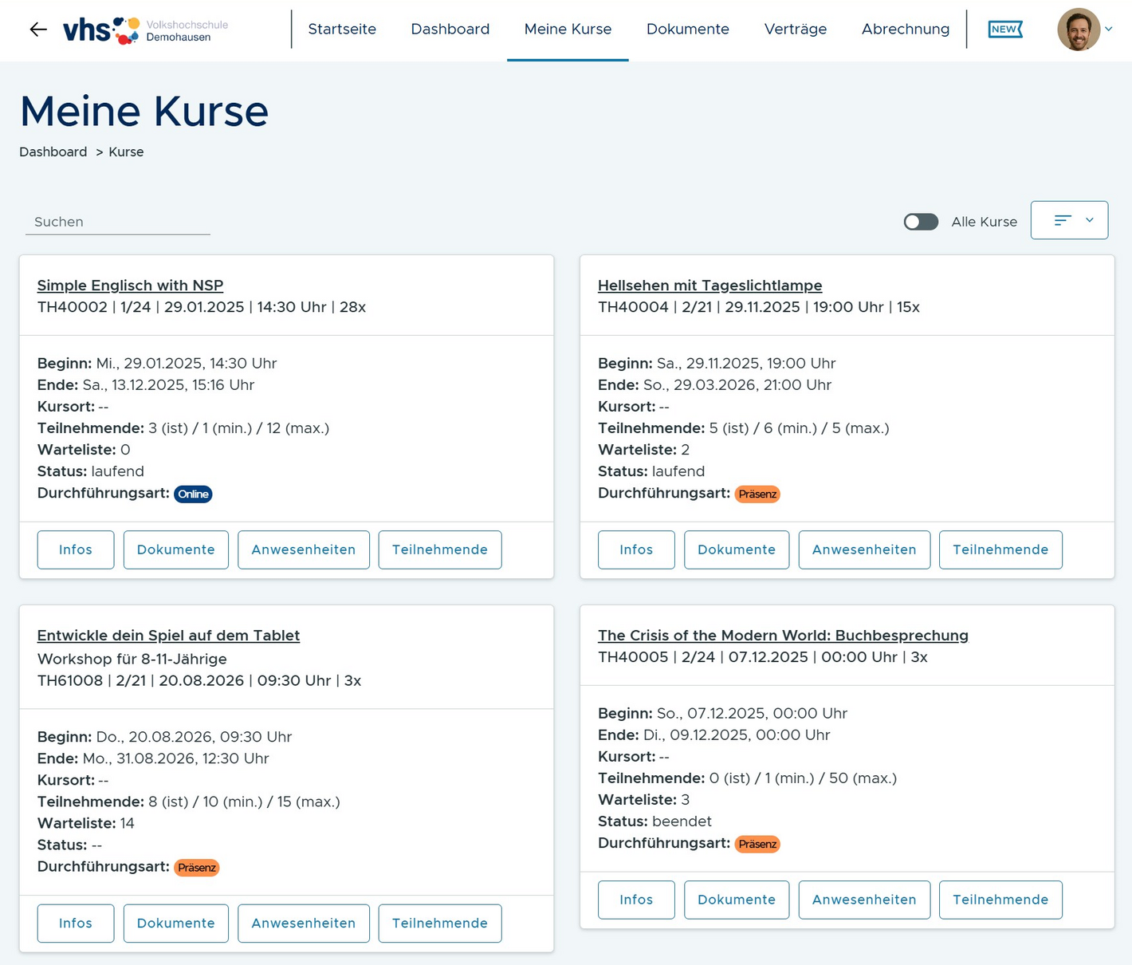The height and width of the screenshot is (965, 1132).
Task: Open the Verträge tab
Action: coord(796,29)
